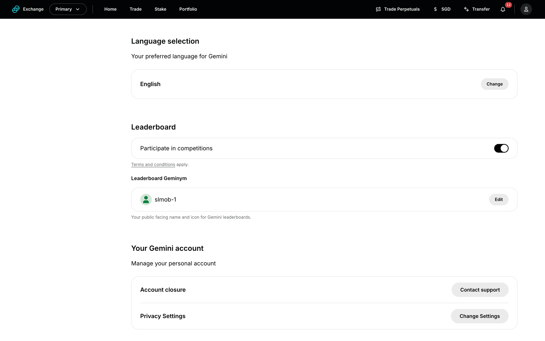Click Manage your personal account text
This screenshot has height=341, width=545.
pyautogui.click(x=173, y=263)
